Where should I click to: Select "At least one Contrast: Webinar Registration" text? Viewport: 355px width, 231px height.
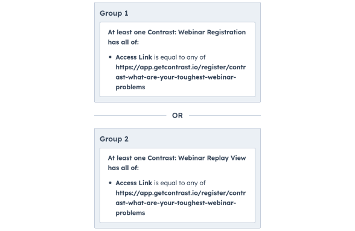[x=176, y=32]
